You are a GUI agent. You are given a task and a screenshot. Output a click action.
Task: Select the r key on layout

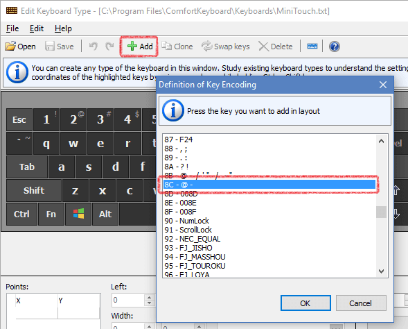[127, 144]
